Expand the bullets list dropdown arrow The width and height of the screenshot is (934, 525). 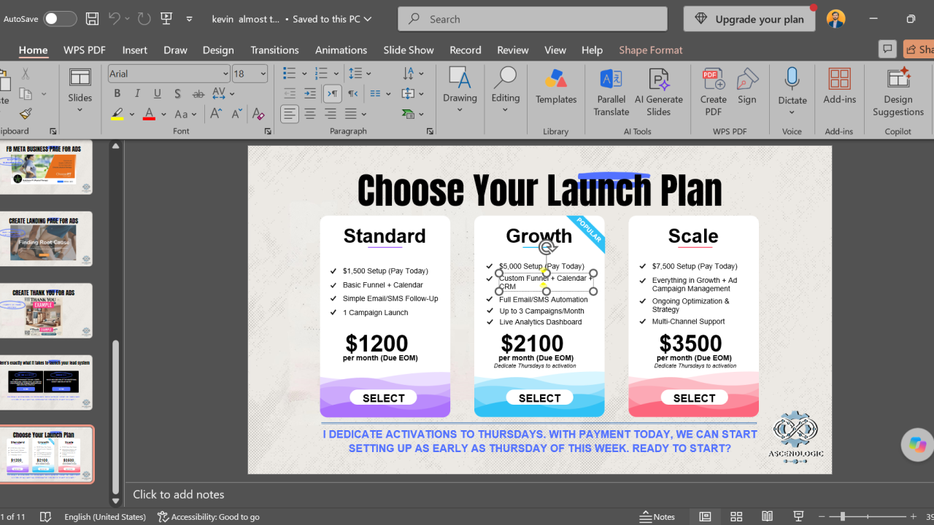point(304,74)
